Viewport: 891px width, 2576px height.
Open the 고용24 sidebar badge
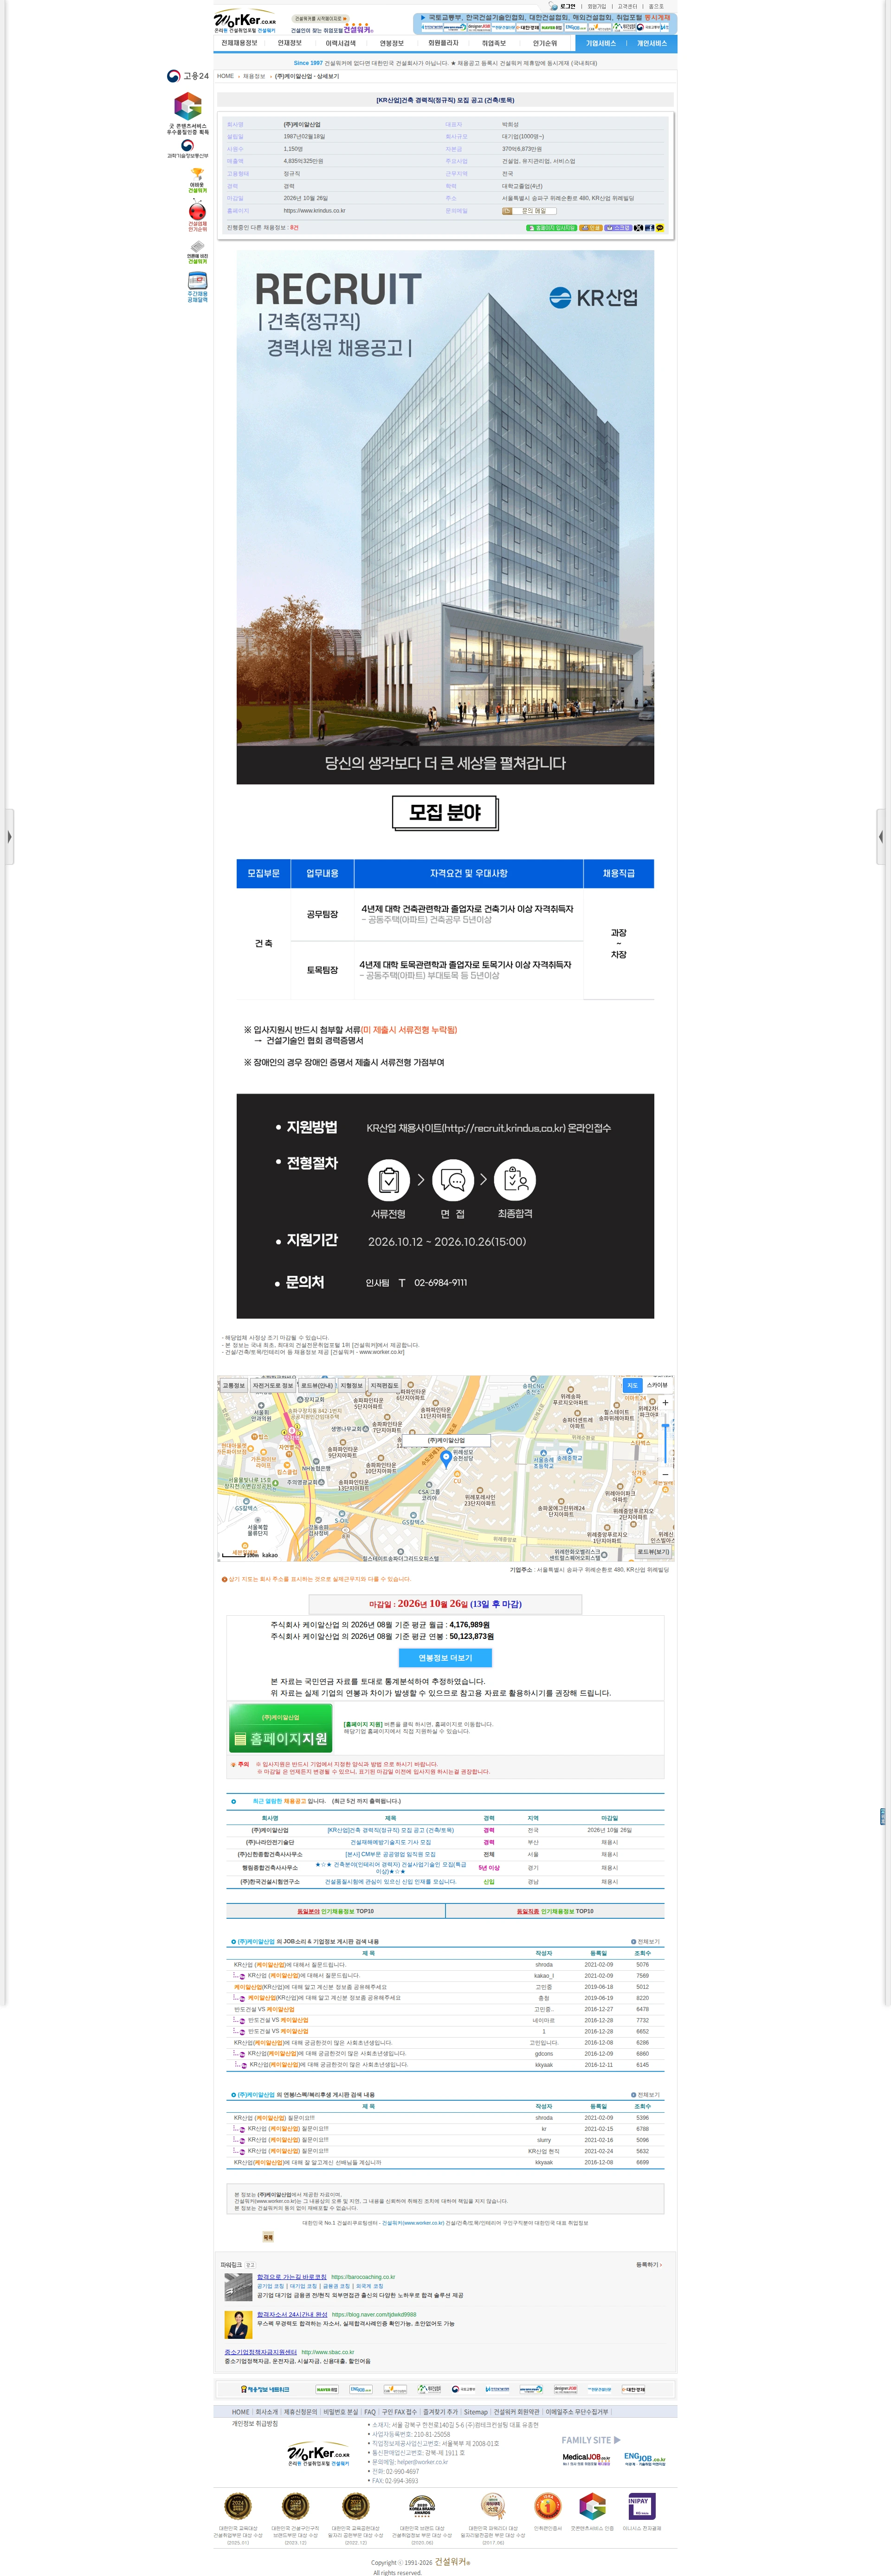tap(188, 76)
